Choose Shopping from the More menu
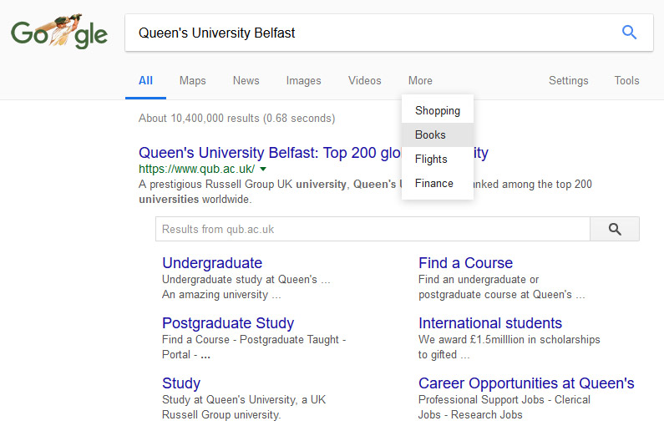Image resolution: width=664 pixels, height=431 pixels. click(x=438, y=110)
